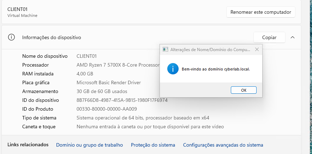
Task: Click the AMD Ryzen 7 5700X processor value
Action: pos(118,65)
